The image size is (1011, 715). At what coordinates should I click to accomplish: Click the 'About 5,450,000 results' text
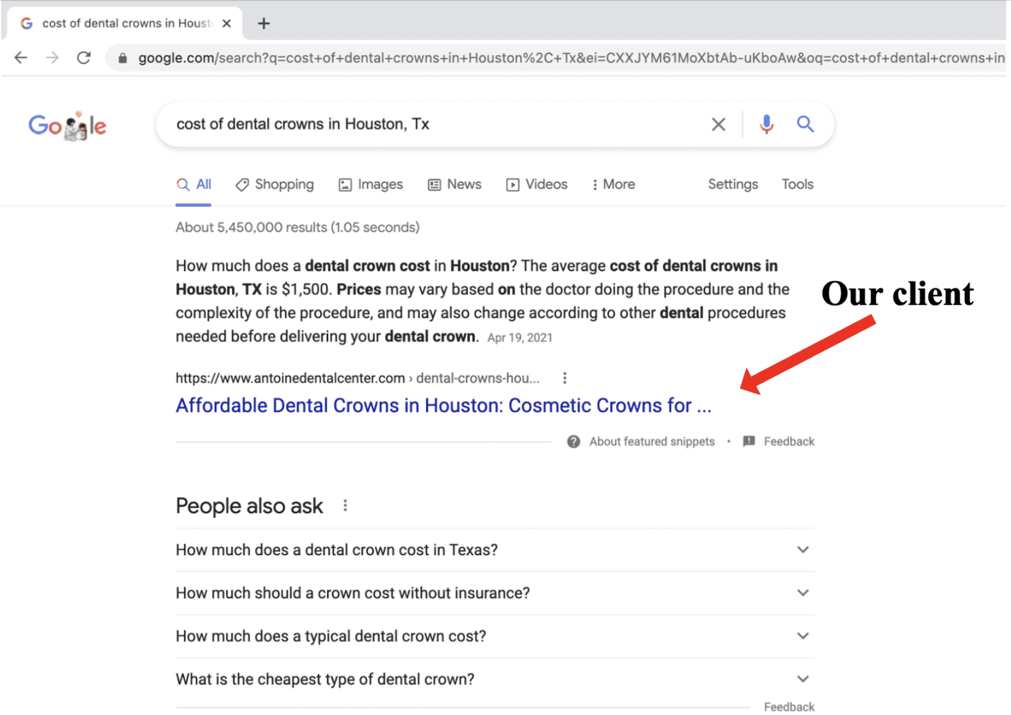pyautogui.click(x=297, y=228)
